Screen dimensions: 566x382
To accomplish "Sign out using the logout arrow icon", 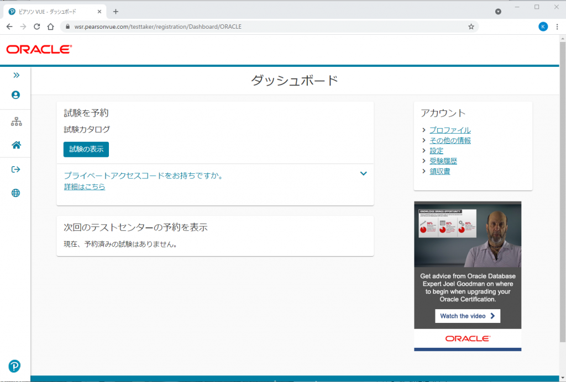I will pos(16,169).
